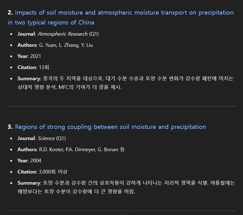Image resolution: width=243 pixels, height=215 pixels.
Task: Open the soil moisture and atmospheric transport paper link
Action: [121, 17]
